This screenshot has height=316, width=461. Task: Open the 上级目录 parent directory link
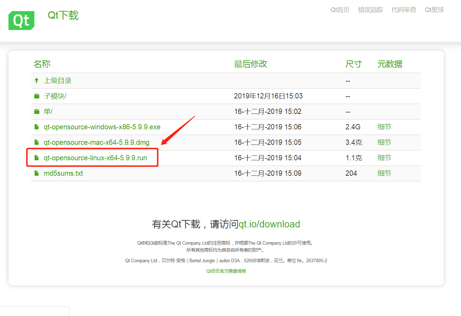point(57,80)
